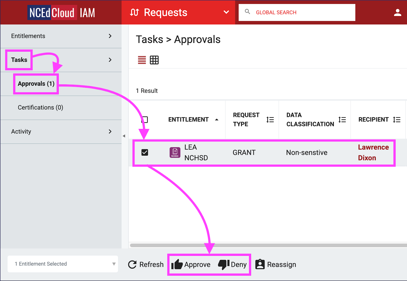The height and width of the screenshot is (281, 407).
Task: Click the sort icon on Request Type column
Action: tap(270, 120)
